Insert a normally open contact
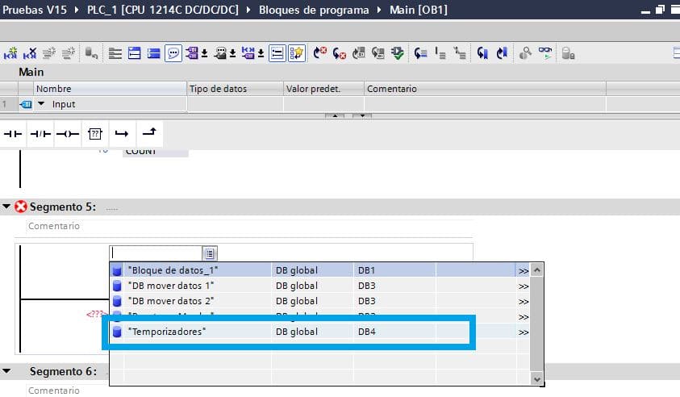This screenshot has height=397, width=680. (x=14, y=133)
